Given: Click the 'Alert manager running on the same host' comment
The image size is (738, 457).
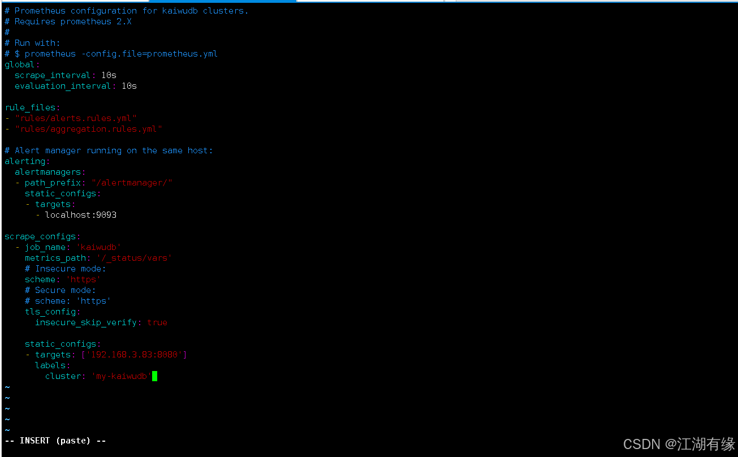Looking at the screenshot, I should tap(109, 150).
